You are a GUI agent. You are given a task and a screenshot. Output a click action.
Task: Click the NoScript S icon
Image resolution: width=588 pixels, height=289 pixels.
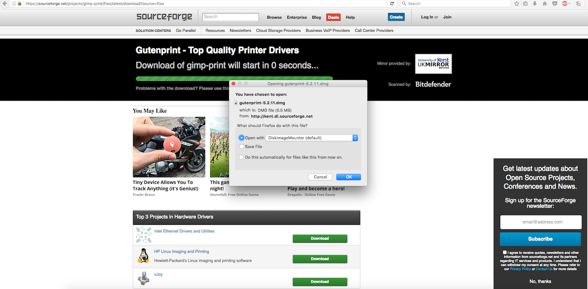pos(578,3)
